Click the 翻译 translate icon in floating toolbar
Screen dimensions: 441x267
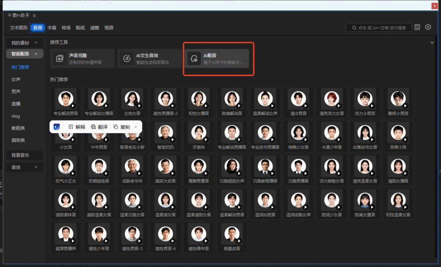point(99,127)
